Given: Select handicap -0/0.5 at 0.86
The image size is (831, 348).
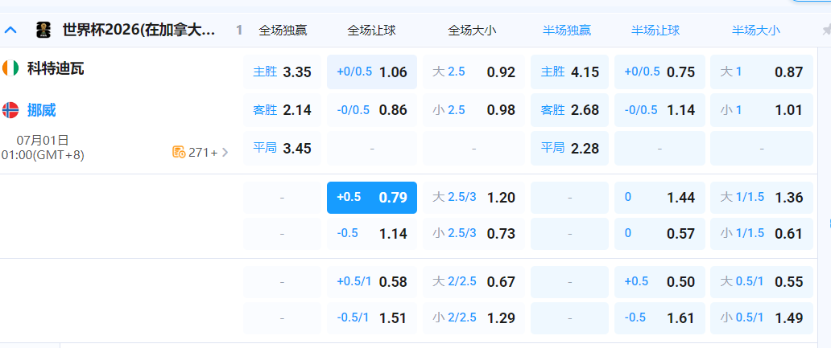Looking at the screenshot, I should click(x=372, y=110).
